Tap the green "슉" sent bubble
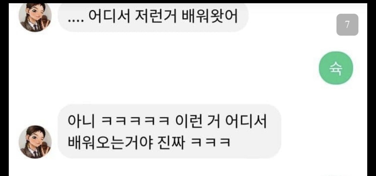Screen dimensions: 376x176 [x=336, y=68]
